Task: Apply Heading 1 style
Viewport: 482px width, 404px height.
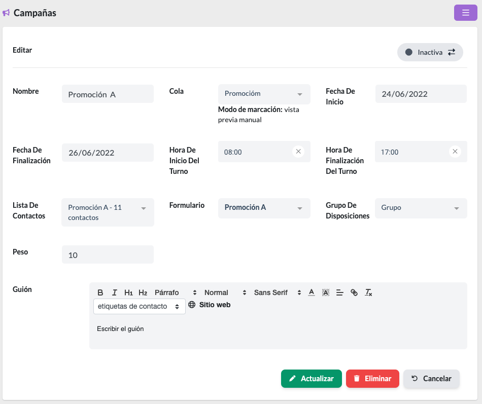Action: (128, 292)
